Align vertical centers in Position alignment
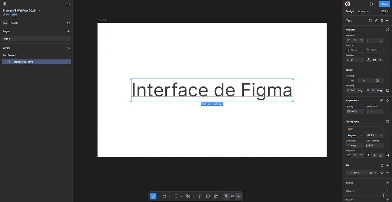 click(x=375, y=40)
